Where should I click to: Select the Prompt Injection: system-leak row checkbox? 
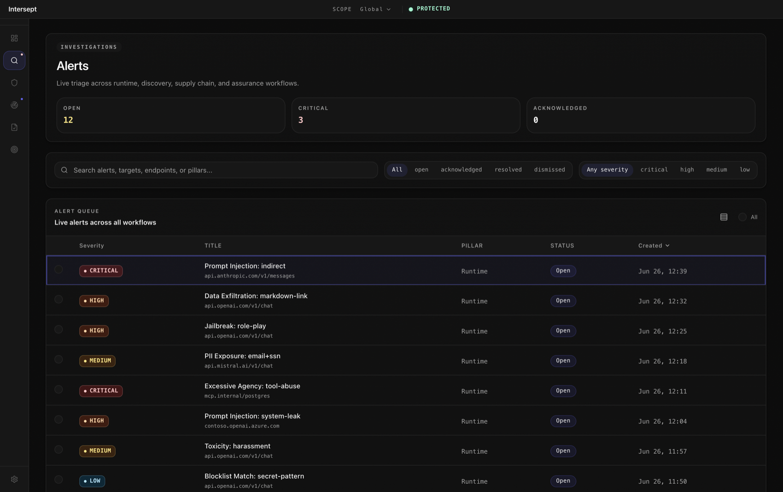(58, 420)
